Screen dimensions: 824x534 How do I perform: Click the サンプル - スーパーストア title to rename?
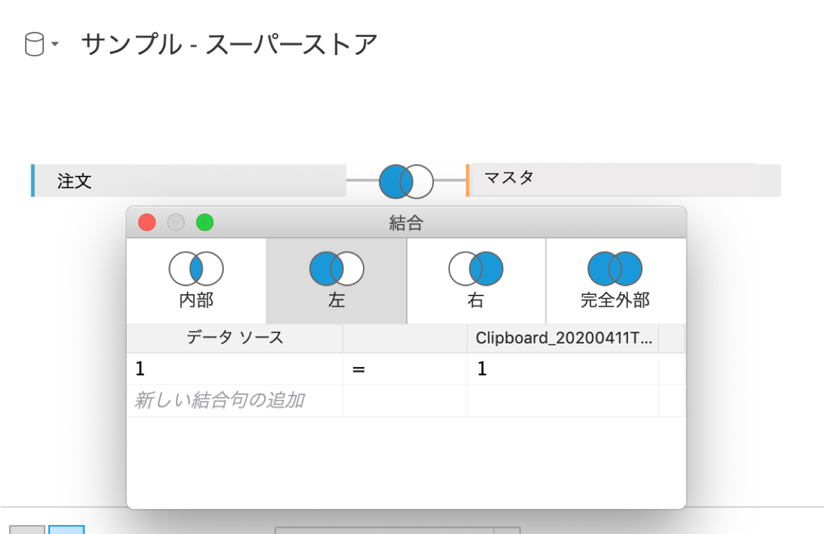pyautogui.click(x=229, y=43)
